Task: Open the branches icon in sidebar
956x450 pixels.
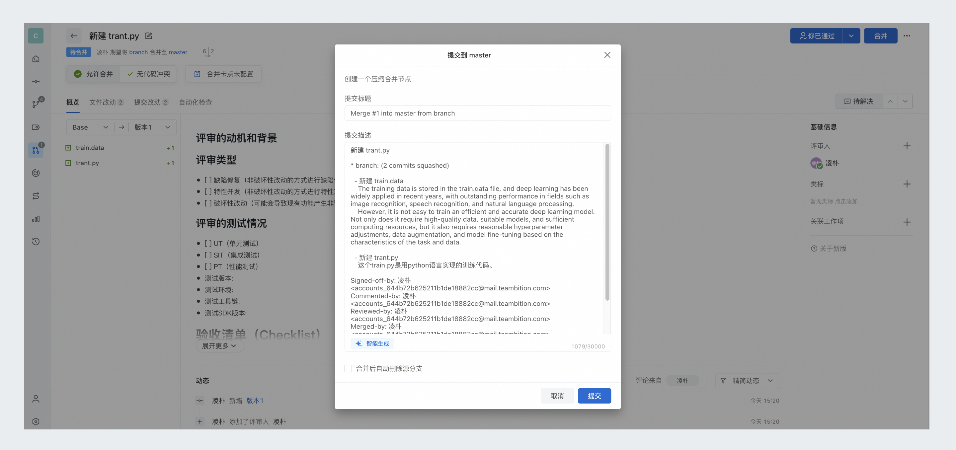Action: pyautogui.click(x=36, y=104)
